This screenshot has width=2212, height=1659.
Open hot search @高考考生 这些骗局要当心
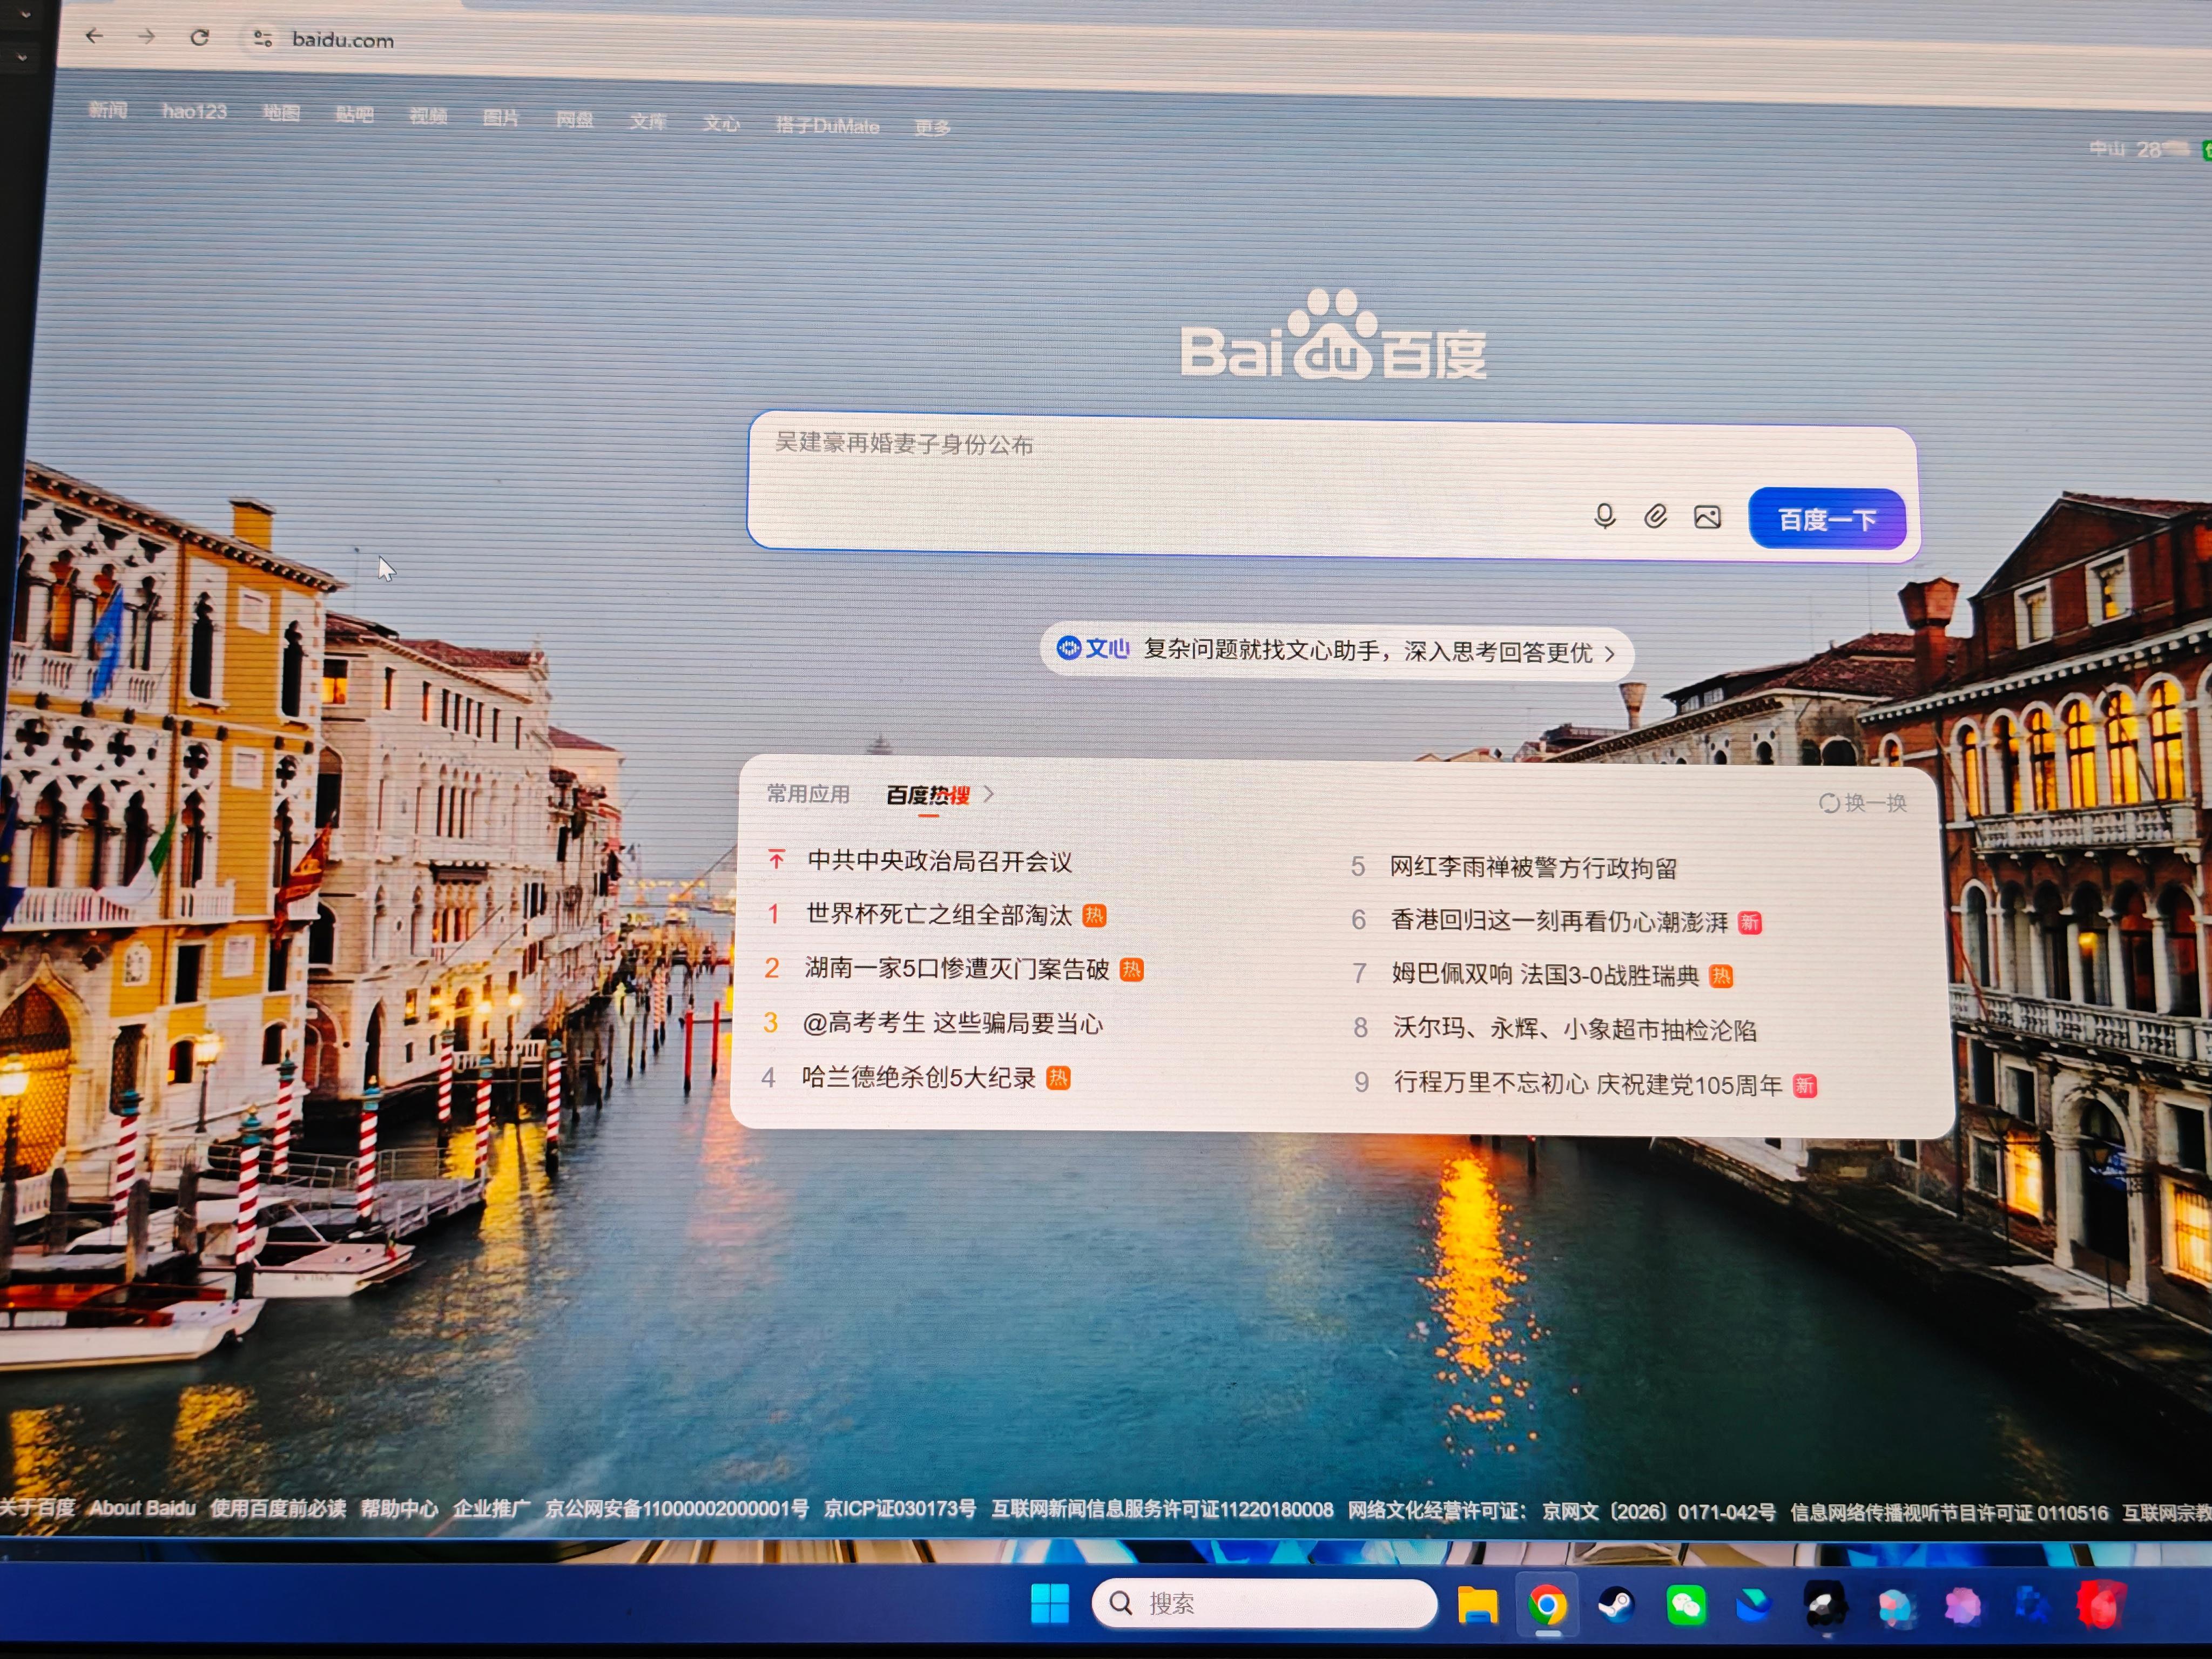pyautogui.click(x=953, y=1023)
